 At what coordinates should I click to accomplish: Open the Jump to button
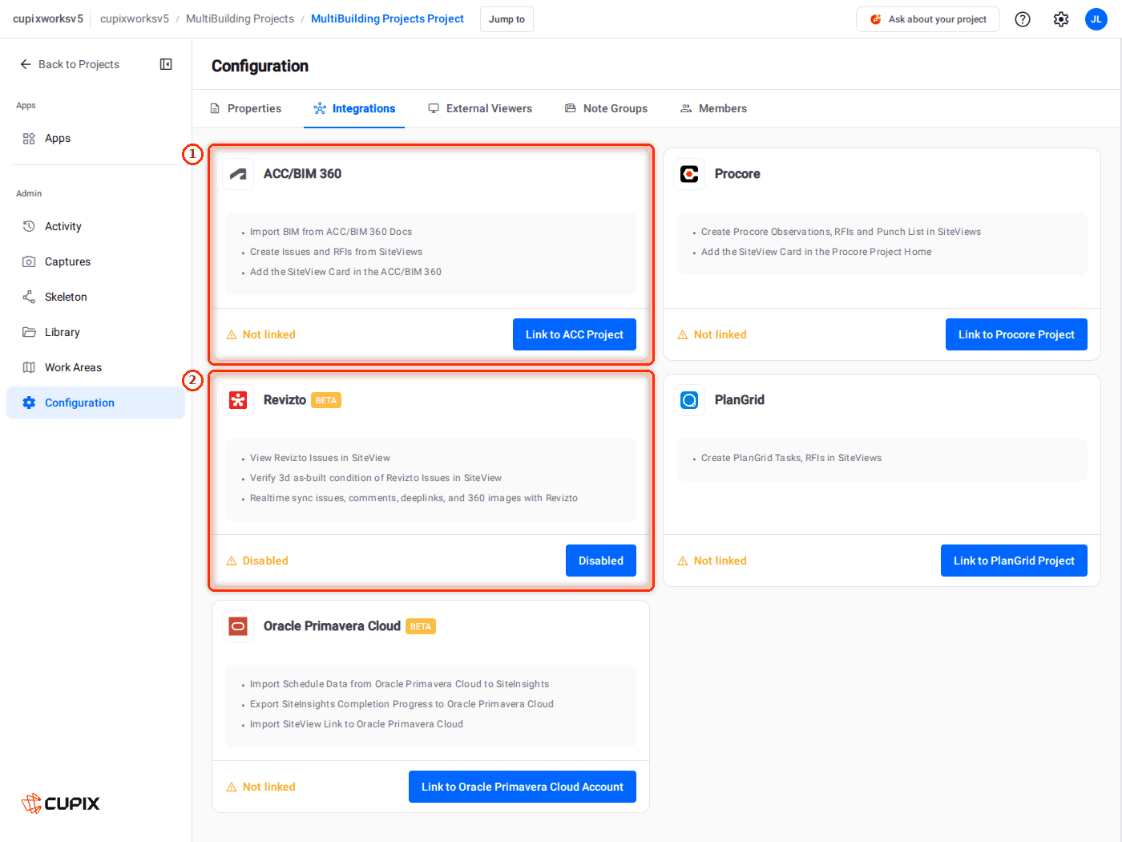(x=507, y=19)
